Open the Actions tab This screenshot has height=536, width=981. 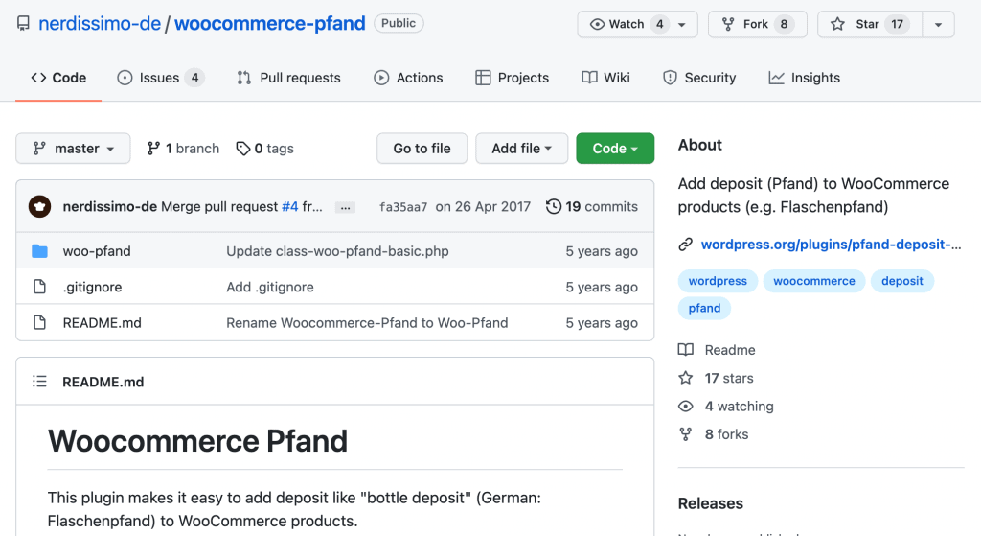coord(408,78)
